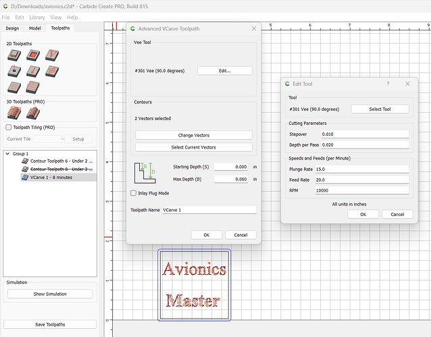This screenshot has width=431, height=337.
Task: Click Cancel in Edit Tool dialog
Action: coord(397,214)
